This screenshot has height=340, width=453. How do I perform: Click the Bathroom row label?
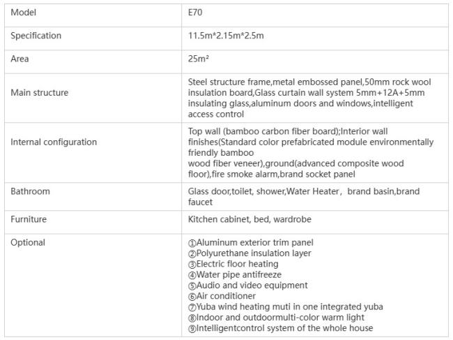pos(30,191)
